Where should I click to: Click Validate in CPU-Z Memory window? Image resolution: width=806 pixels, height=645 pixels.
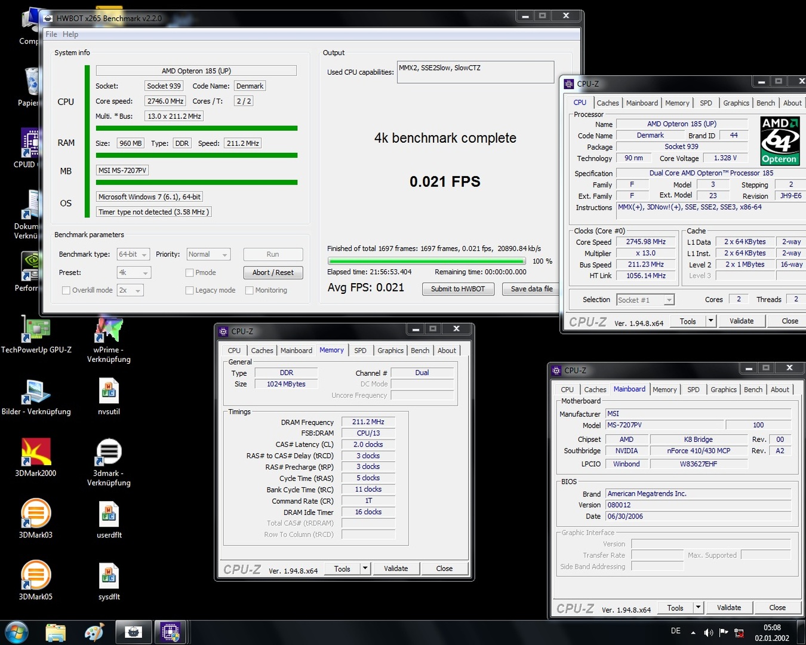click(396, 569)
